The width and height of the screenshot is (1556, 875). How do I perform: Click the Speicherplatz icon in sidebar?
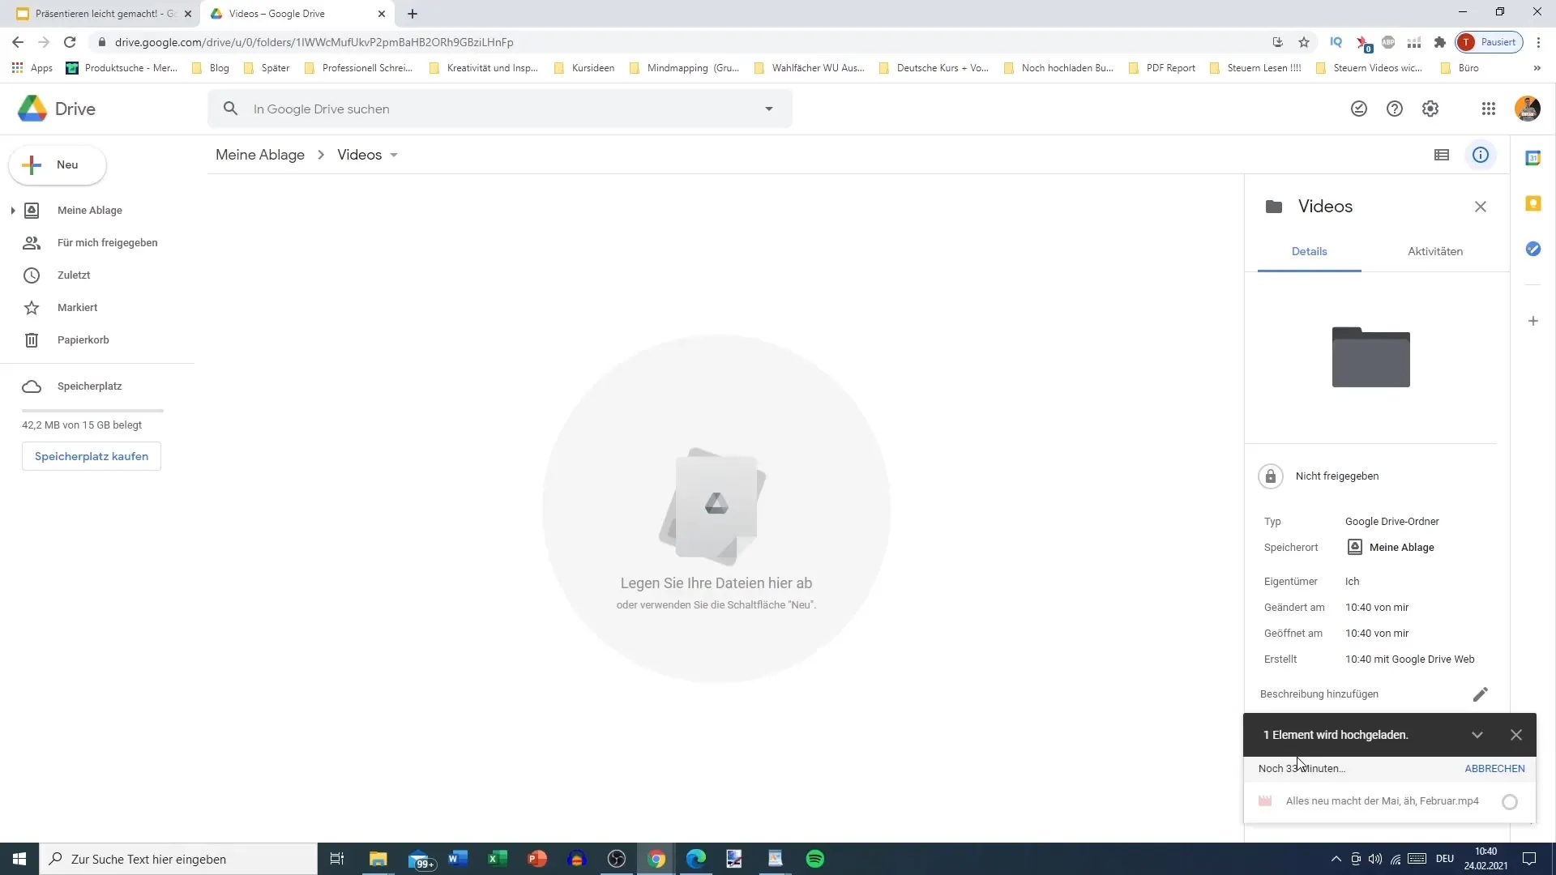(32, 386)
